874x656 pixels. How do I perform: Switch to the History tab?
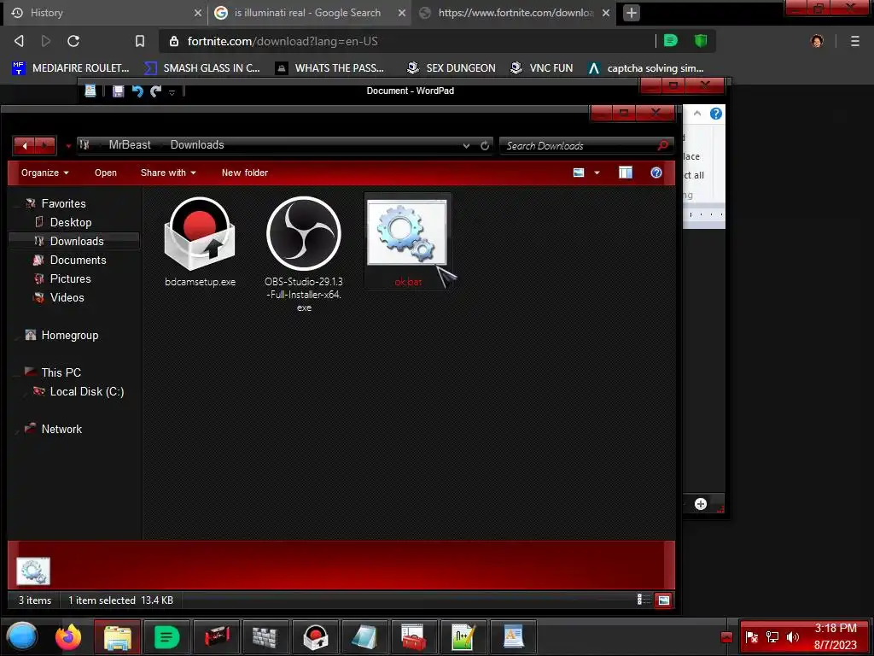103,13
